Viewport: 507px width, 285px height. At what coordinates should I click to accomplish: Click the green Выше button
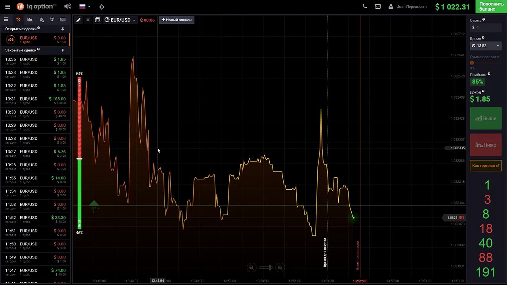pos(486,118)
